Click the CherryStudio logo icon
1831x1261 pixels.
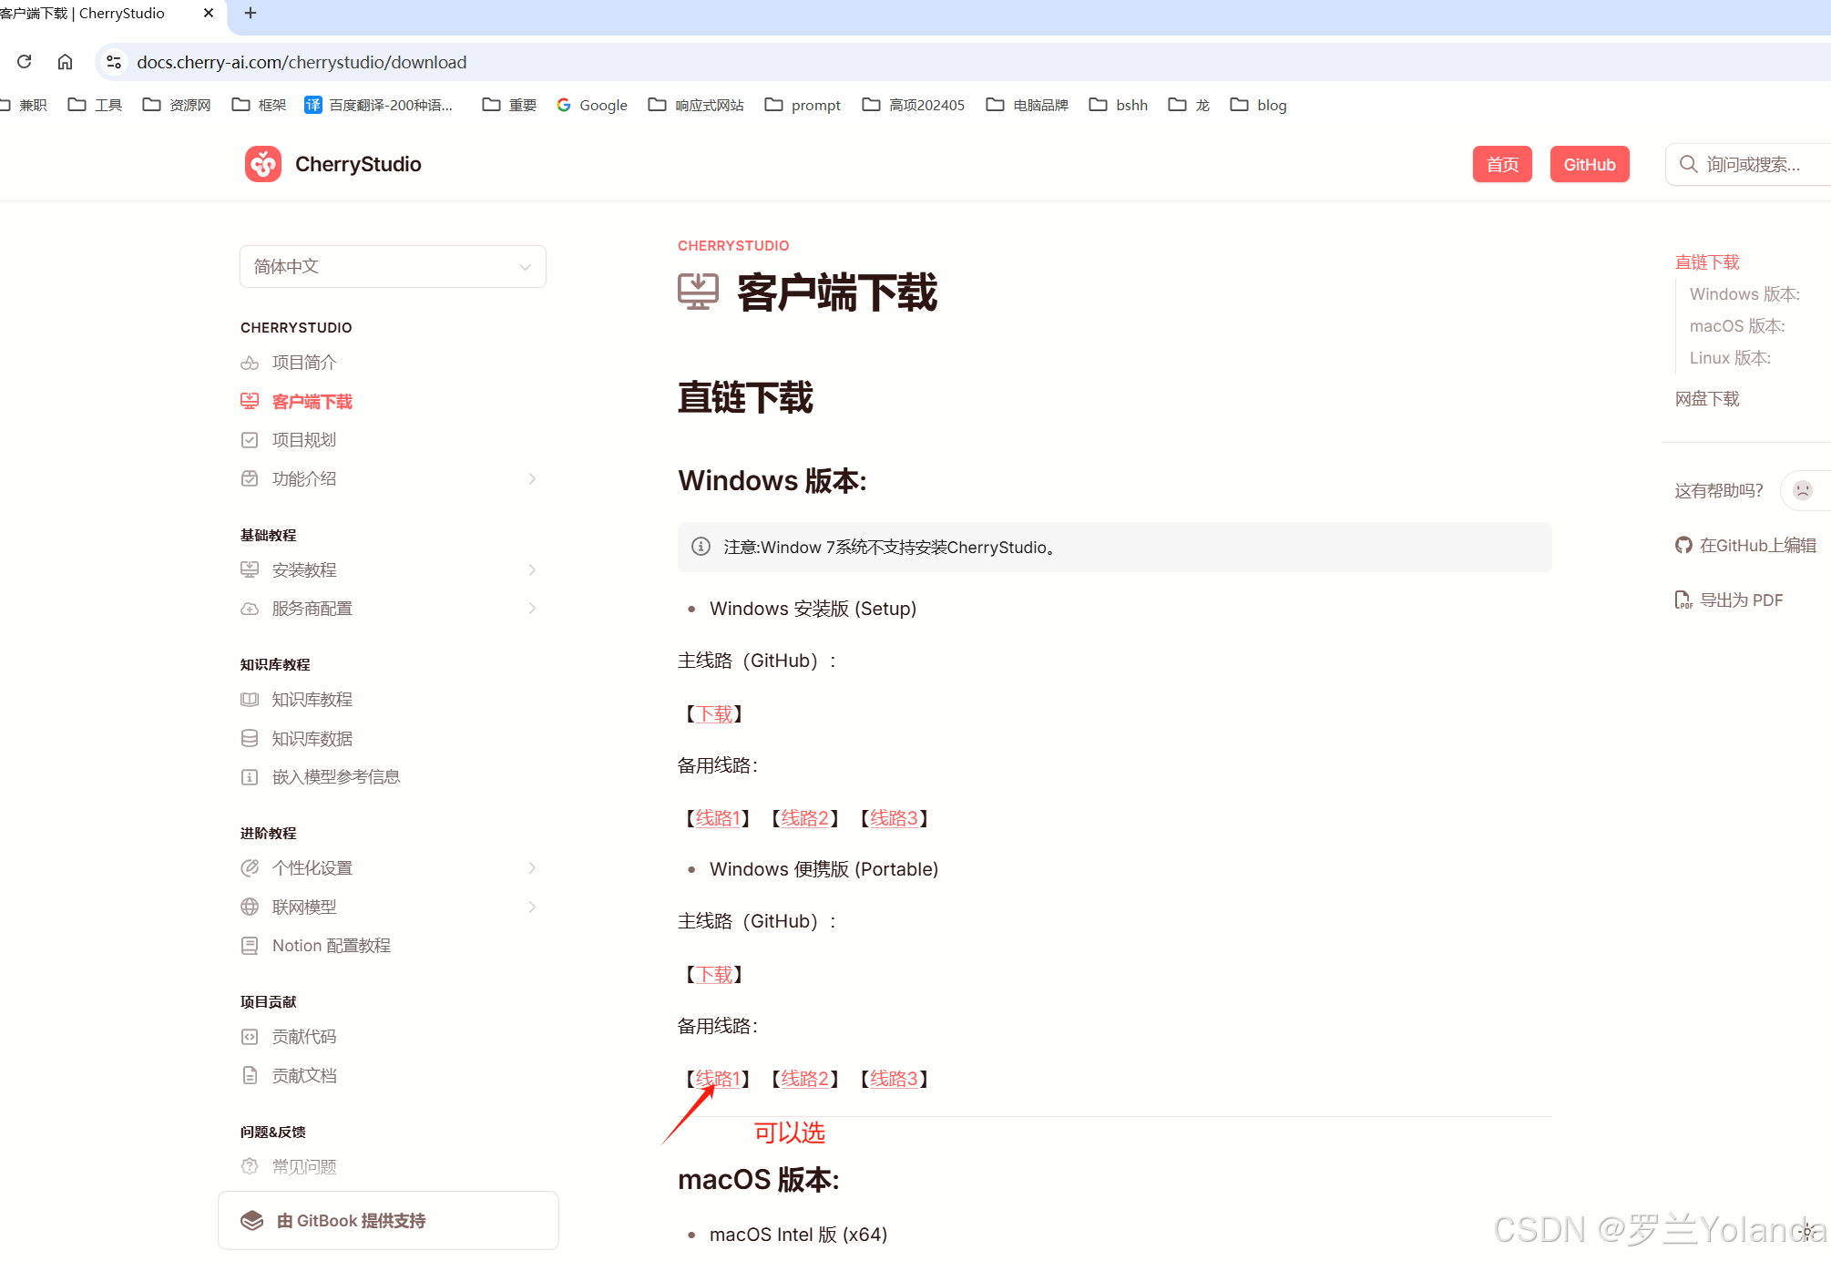tap(263, 164)
